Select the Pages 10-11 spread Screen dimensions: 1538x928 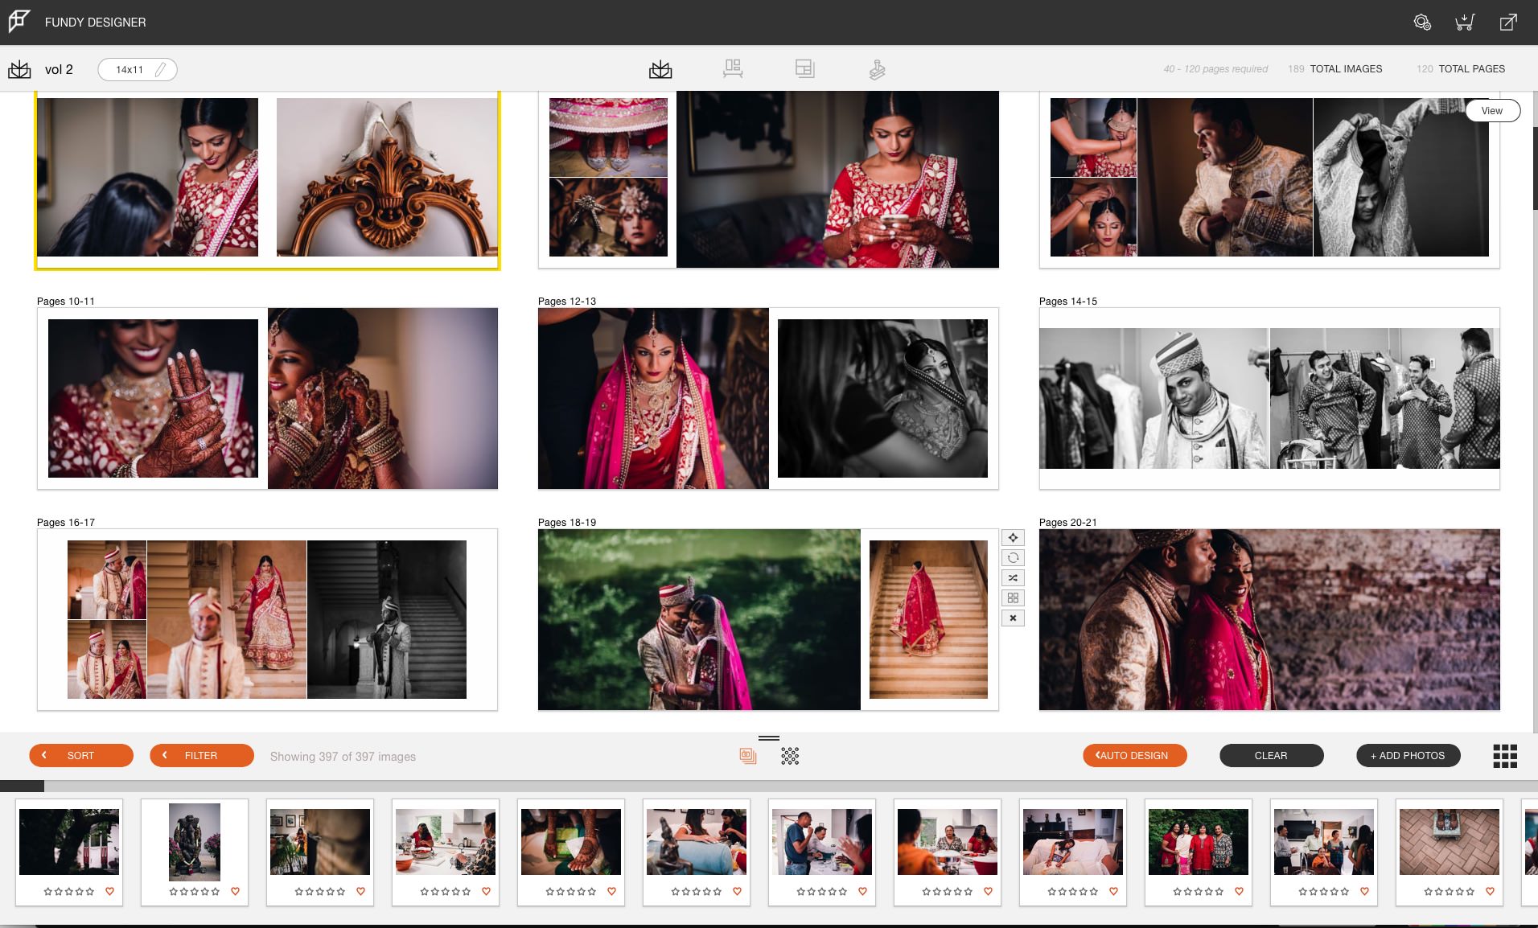point(267,398)
